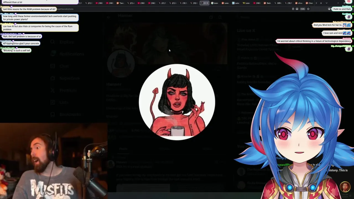Click the chat message '@TrippingSirius glad I pour concrete'
The width and height of the screenshot is (354, 199).
pyautogui.click(x=21, y=43)
